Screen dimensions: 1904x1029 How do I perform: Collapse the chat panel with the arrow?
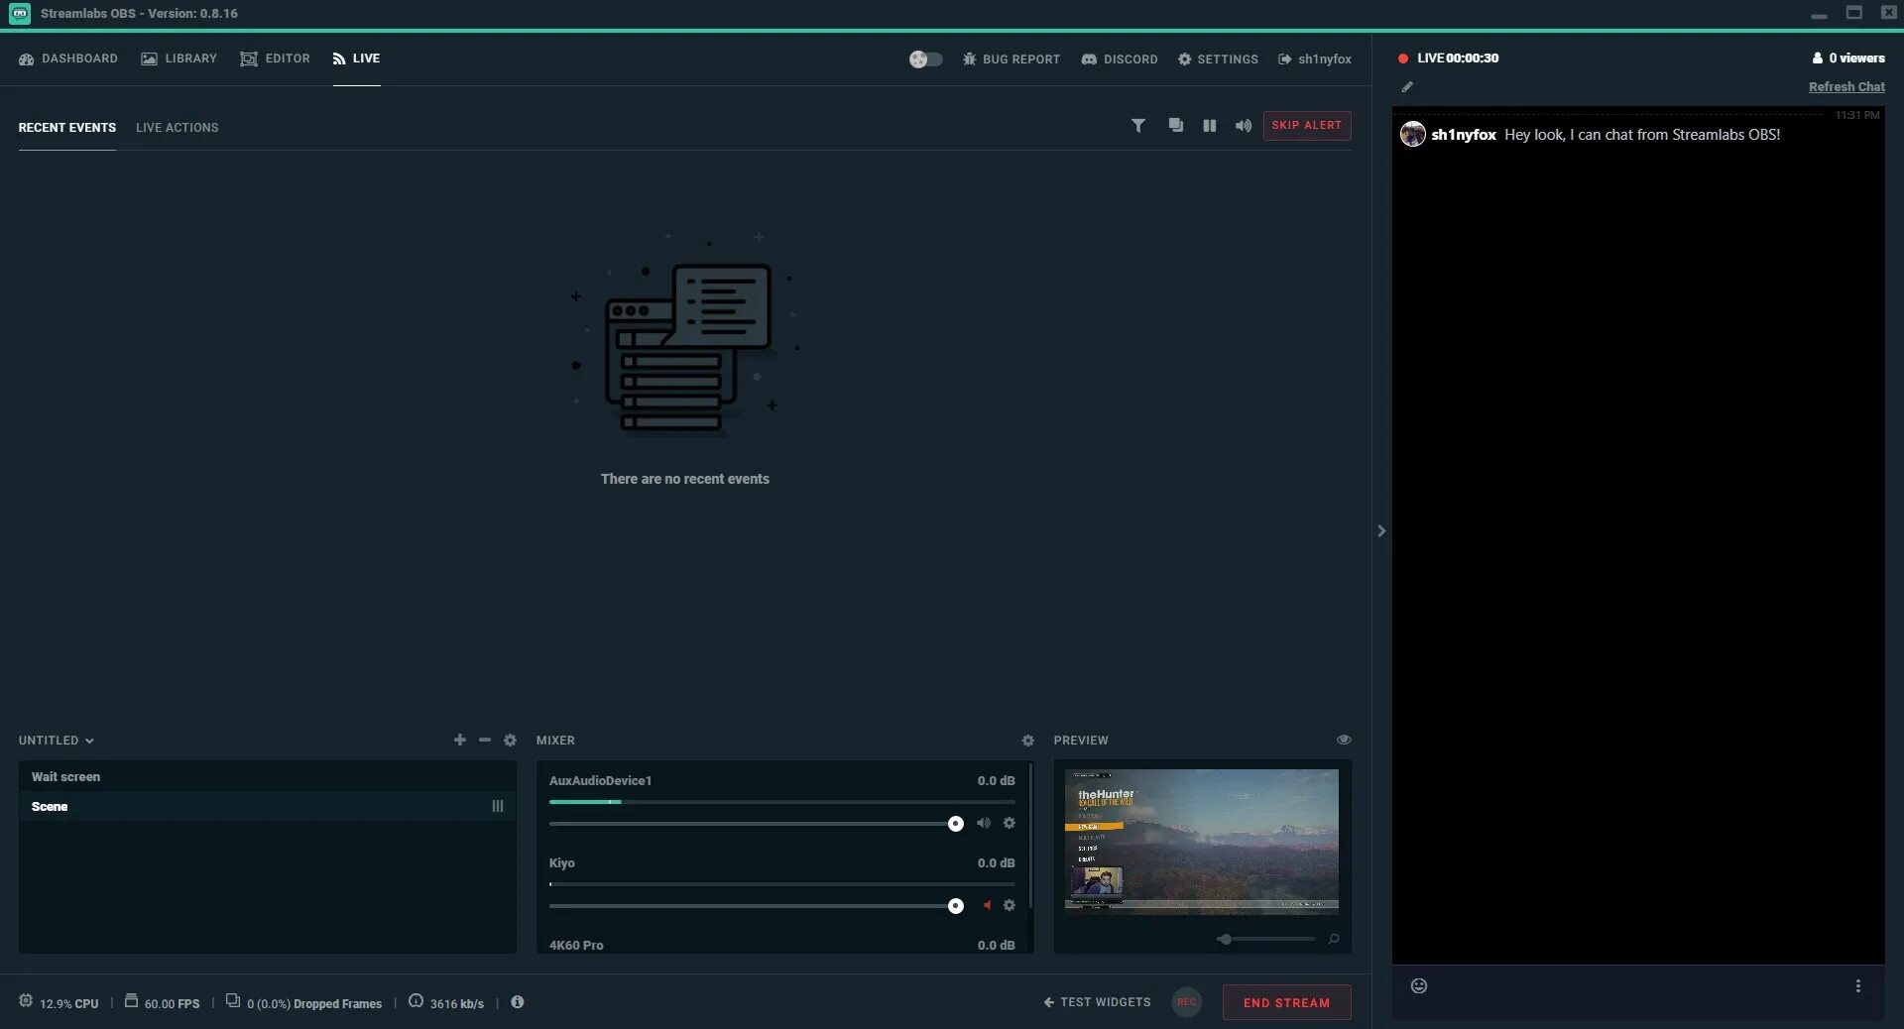tap(1381, 531)
